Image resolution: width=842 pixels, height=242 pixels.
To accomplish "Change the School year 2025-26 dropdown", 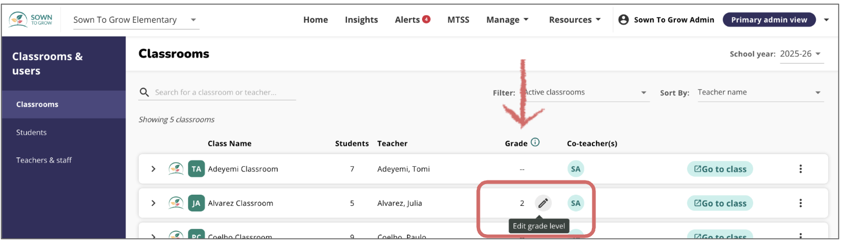I will click(x=801, y=54).
